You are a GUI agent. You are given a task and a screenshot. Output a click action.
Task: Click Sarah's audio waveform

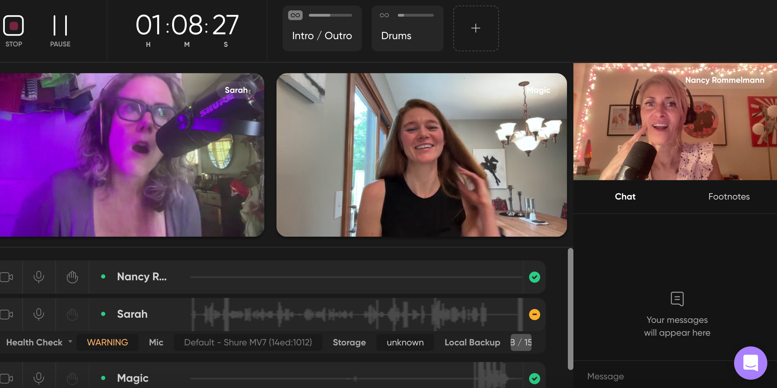[357, 315]
